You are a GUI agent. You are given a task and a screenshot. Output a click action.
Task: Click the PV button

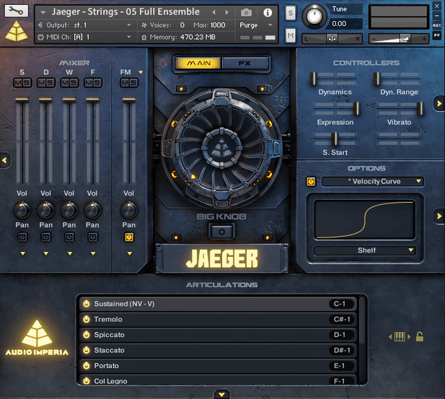[437, 35]
